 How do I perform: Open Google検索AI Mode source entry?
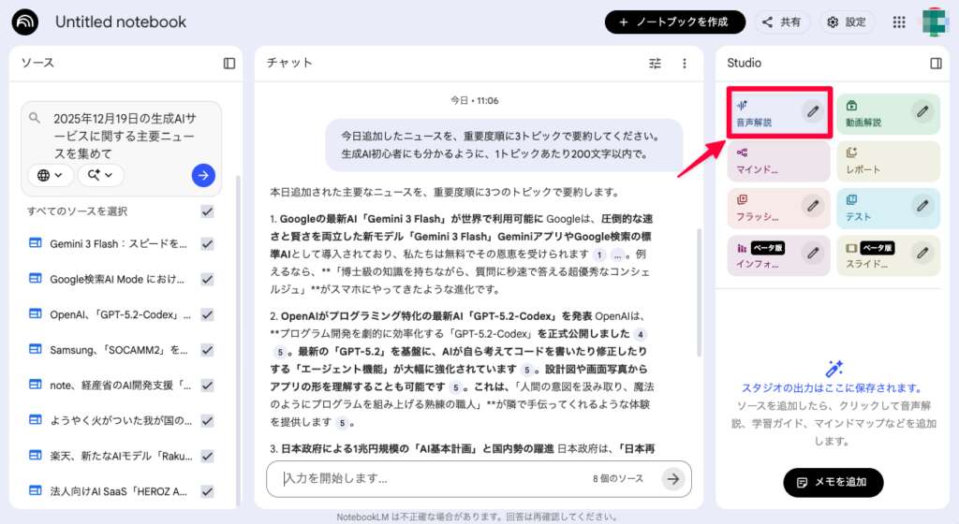117,279
